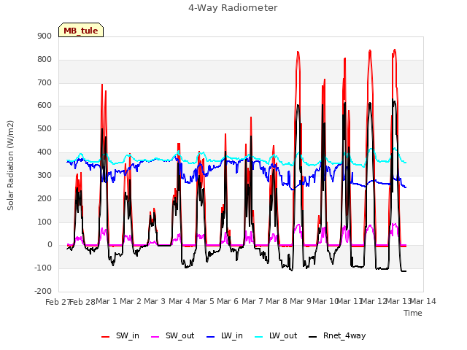
Task: Click the Mar 14 x-axis label
Action: 423,301
